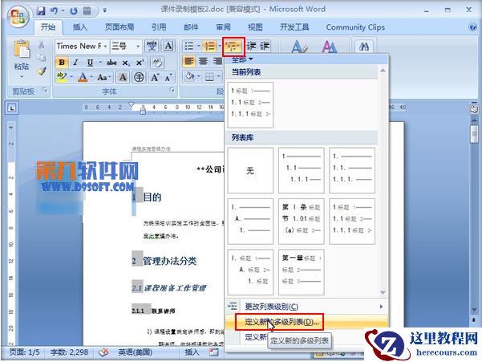The width and height of the screenshot is (482, 362).
Task: Click the Paste clipboard icon
Action: [22, 49]
